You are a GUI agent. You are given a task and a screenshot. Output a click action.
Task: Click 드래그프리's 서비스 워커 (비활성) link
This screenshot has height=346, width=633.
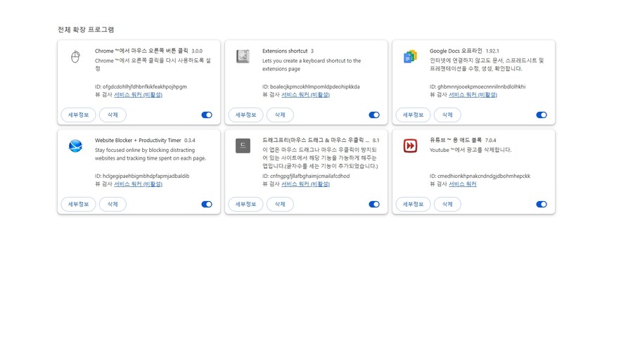(306, 184)
